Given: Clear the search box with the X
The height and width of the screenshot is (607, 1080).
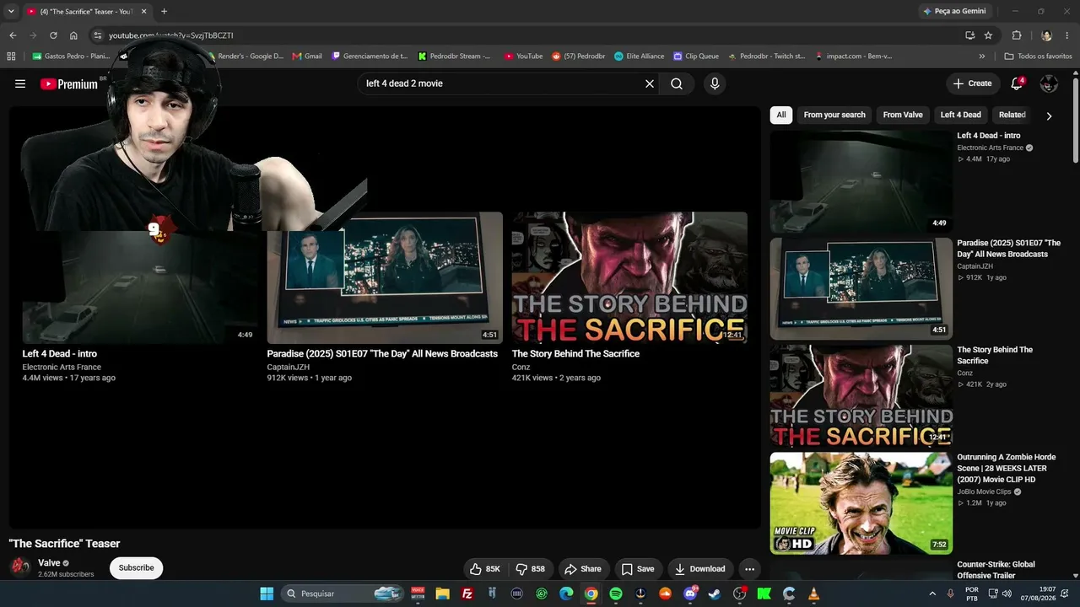Looking at the screenshot, I should (650, 83).
